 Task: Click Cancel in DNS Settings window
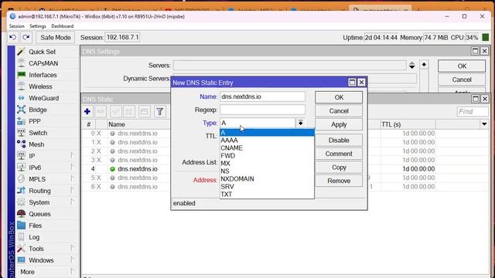point(462,80)
